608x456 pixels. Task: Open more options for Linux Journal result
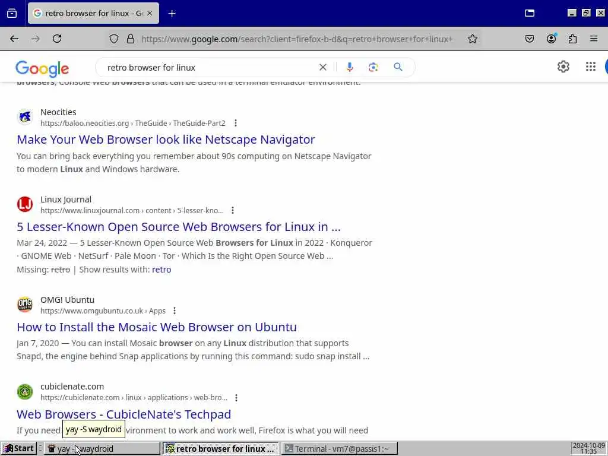coord(232,211)
